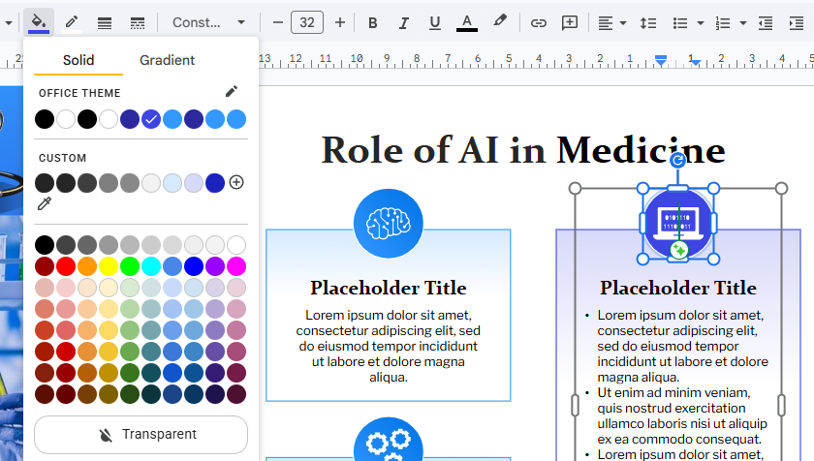Open the highlight color tool
814x461 pixels.
click(500, 21)
